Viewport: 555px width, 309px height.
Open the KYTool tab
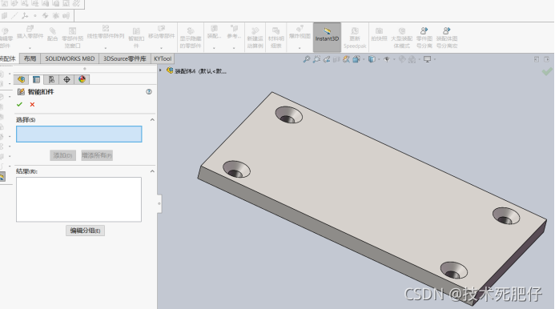tap(163, 58)
